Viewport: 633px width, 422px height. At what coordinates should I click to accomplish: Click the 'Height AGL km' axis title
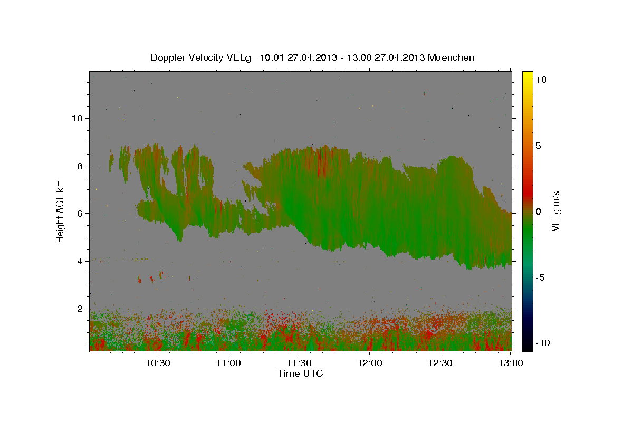tap(61, 212)
